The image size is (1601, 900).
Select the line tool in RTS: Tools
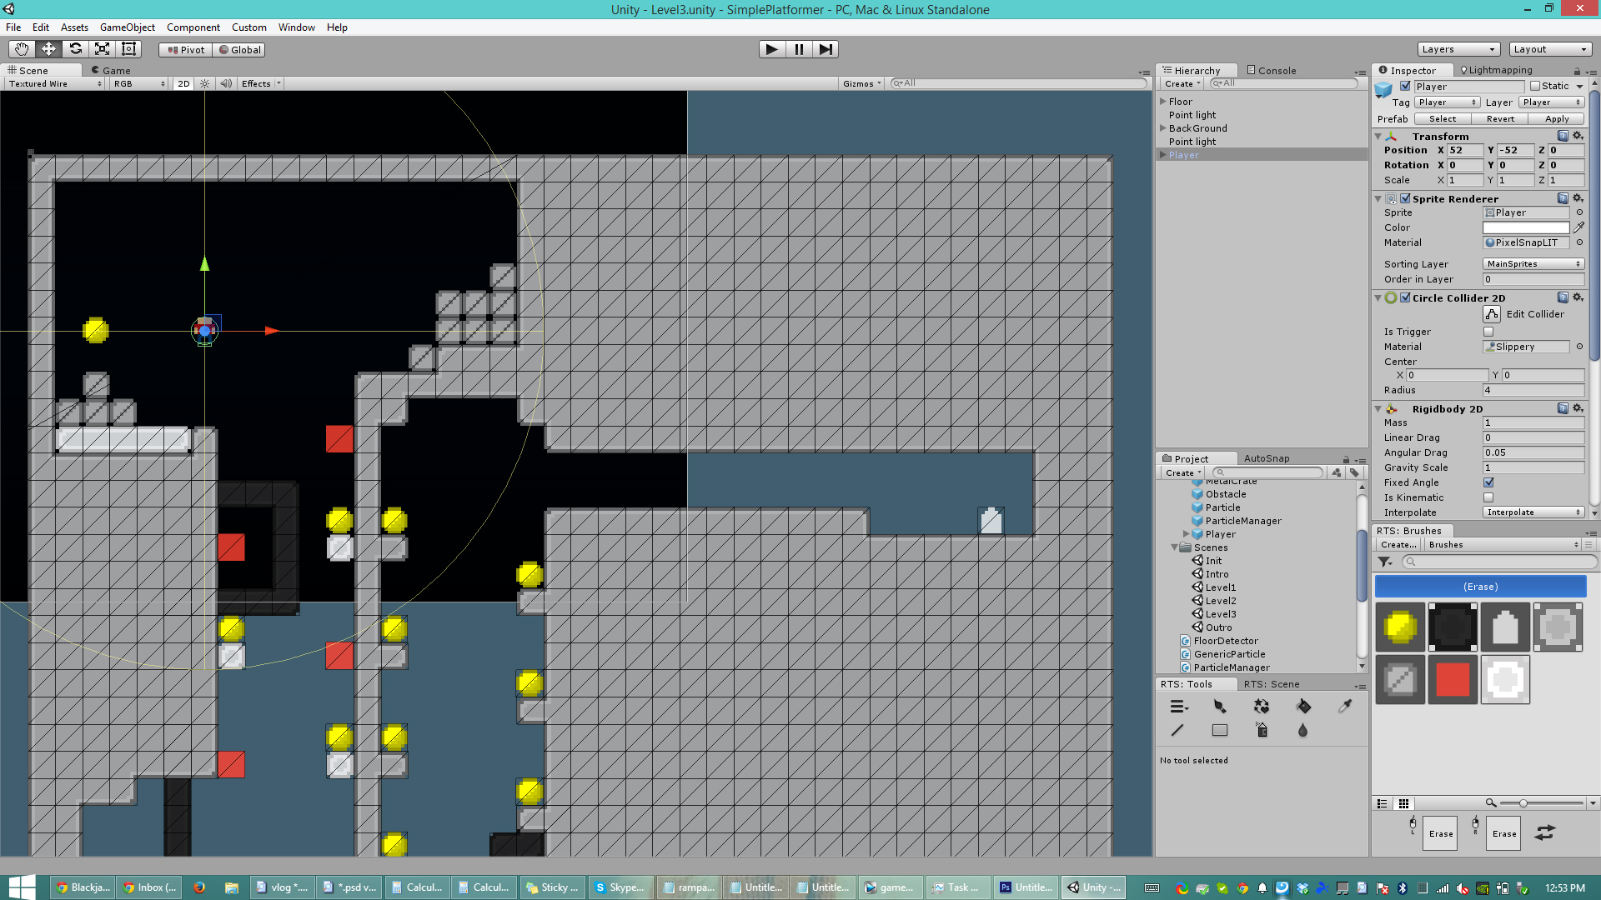[x=1178, y=730]
